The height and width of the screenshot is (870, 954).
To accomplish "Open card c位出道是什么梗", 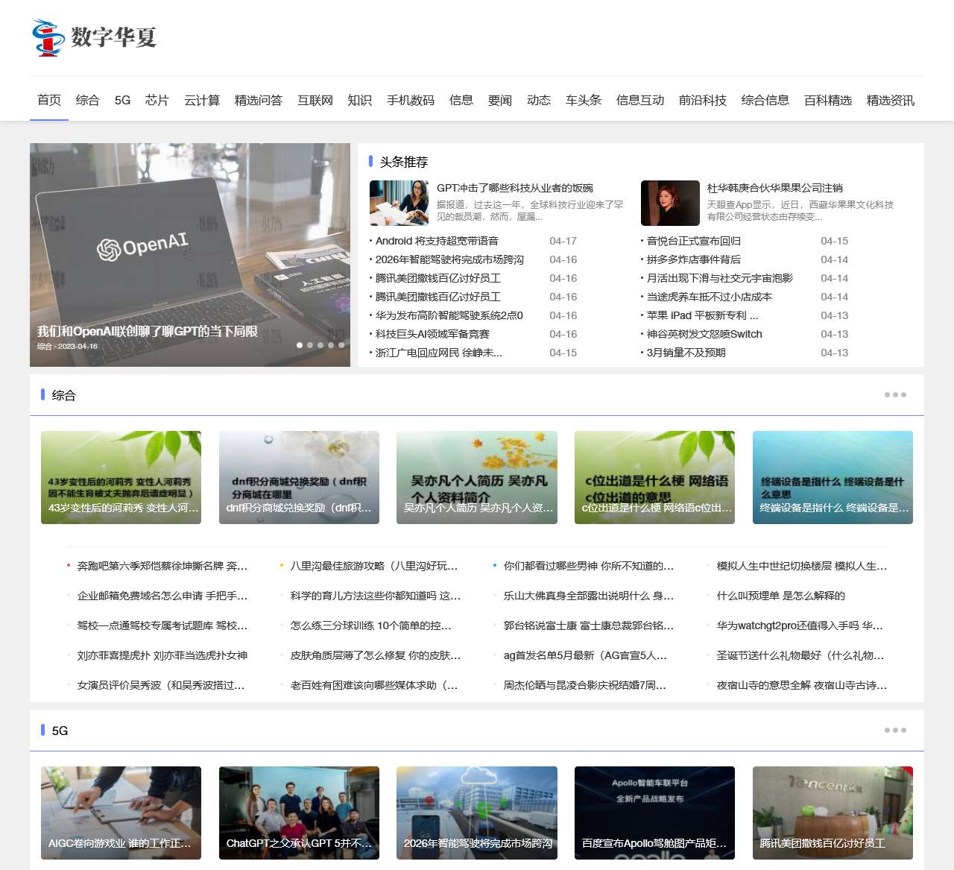I will tap(654, 477).
